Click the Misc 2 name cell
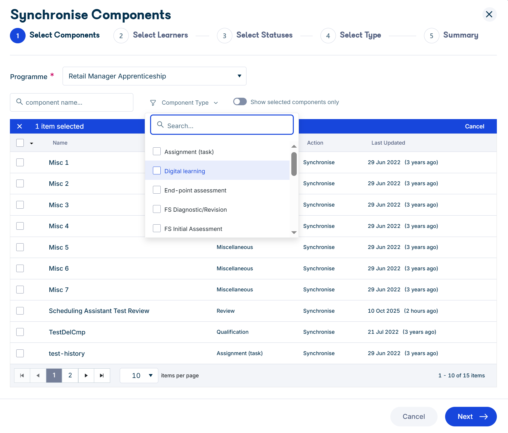This screenshot has height=433, width=508. [59, 184]
